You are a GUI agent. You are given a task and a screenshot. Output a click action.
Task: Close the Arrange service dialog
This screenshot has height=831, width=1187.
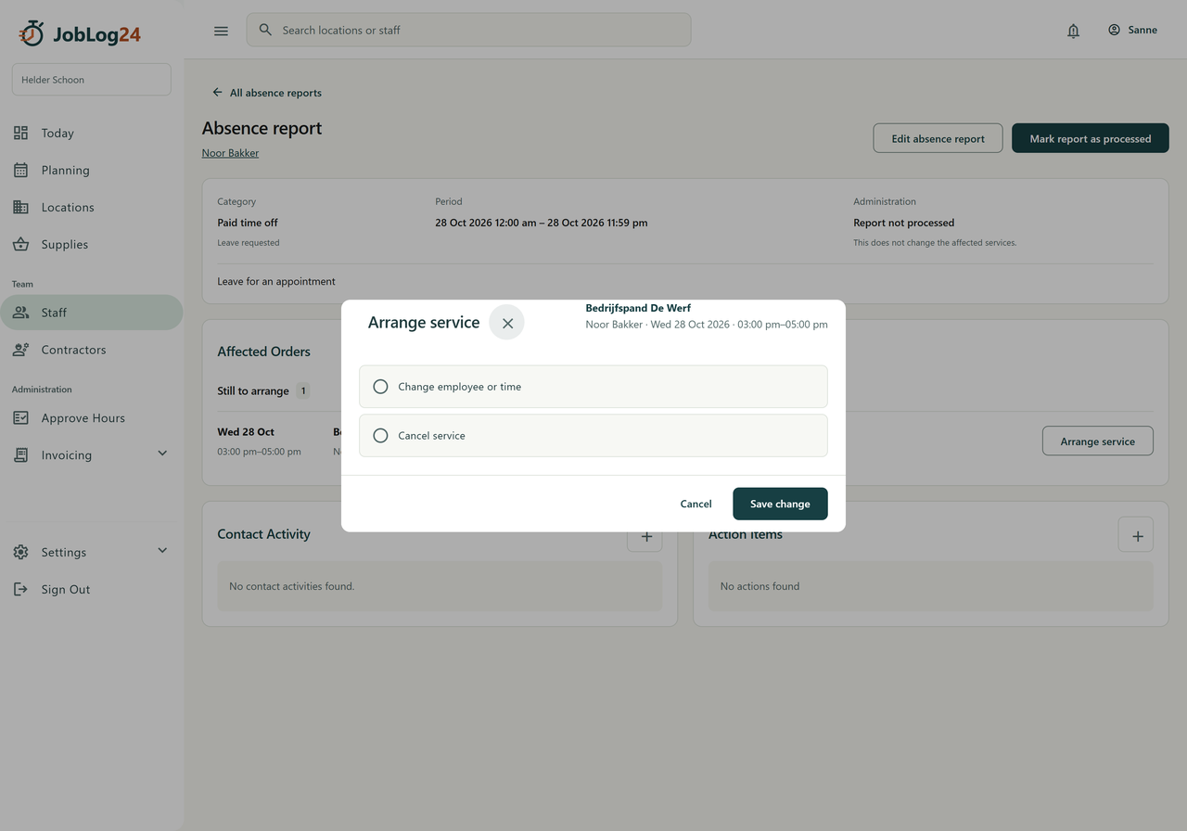coord(507,323)
